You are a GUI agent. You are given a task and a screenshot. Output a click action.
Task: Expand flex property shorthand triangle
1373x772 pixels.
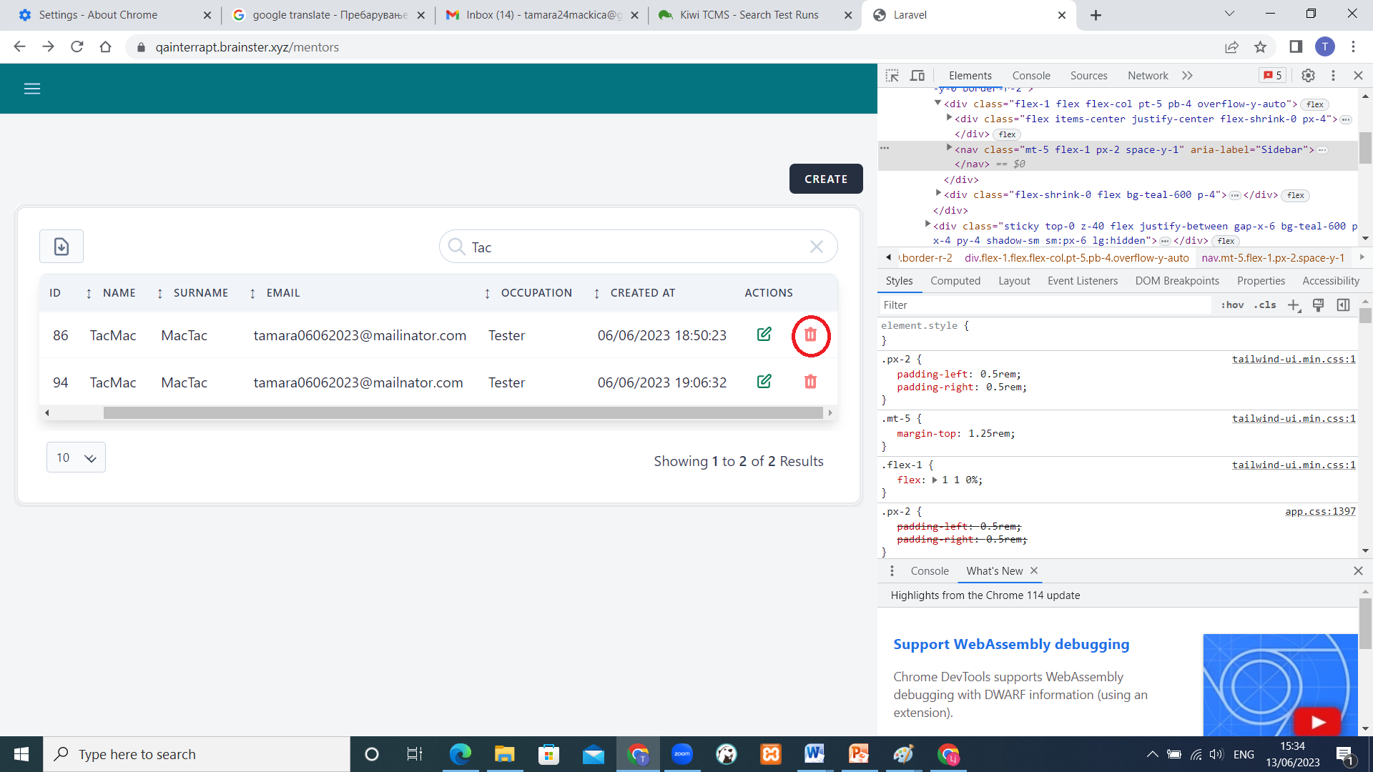tap(935, 480)
